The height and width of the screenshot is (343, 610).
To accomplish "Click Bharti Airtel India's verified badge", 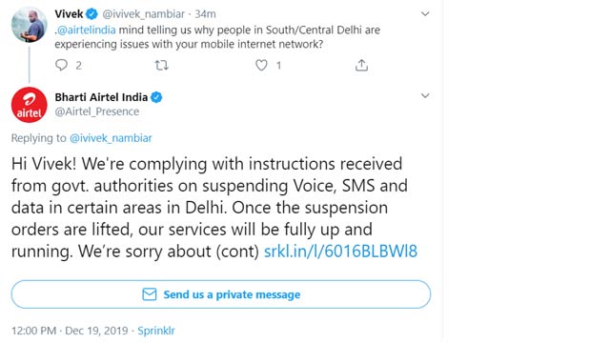I will pyautogui.click(x=156, y=97).
